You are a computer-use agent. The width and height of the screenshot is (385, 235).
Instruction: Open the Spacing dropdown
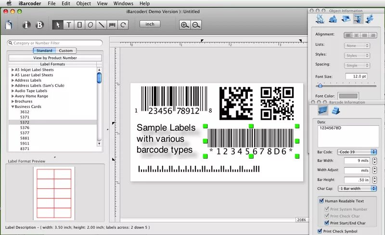click(357, 65)
